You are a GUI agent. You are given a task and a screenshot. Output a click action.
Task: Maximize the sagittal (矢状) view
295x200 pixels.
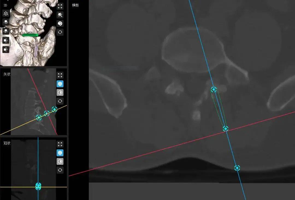[x=60, y=75]
